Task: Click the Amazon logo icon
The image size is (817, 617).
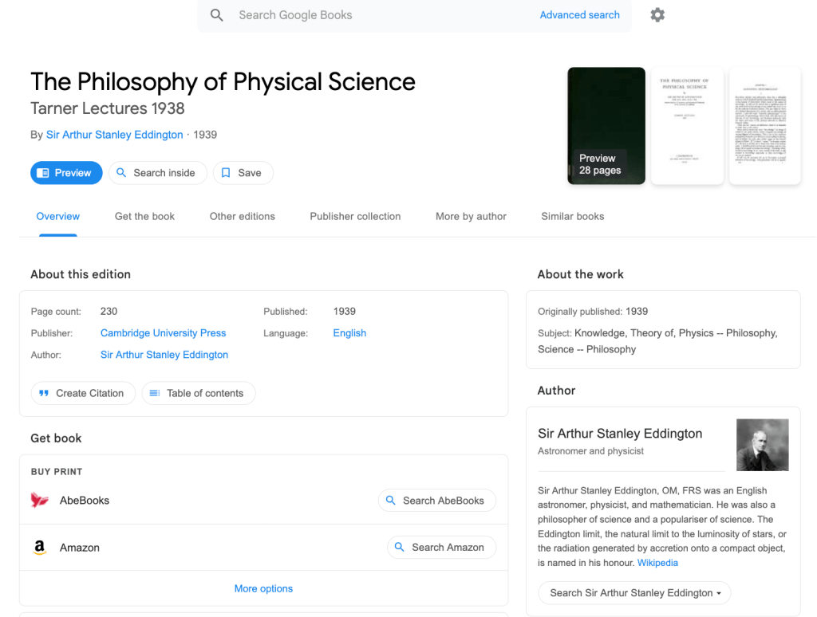Action: pyautogui.click(x=40, y=548)
